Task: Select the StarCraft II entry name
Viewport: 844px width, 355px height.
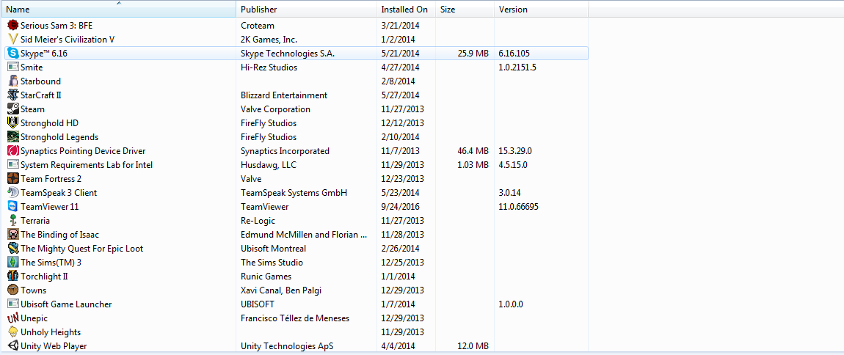Action: (41, 95)
